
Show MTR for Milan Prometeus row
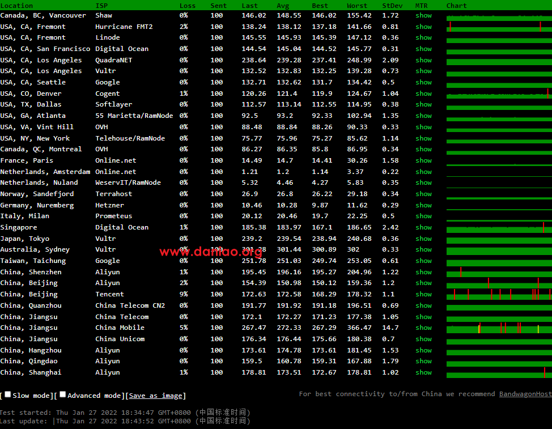(423, 216)
